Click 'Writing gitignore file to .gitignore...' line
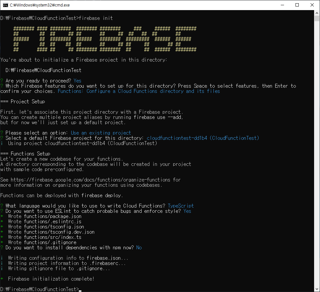 tap(55, 269)
